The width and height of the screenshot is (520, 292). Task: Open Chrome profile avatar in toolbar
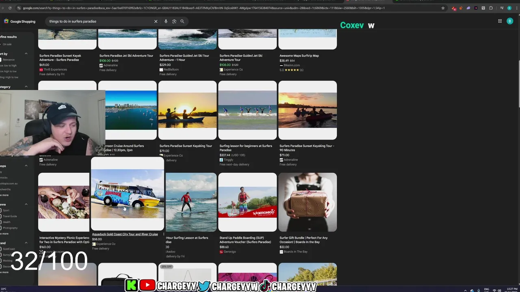509,8
